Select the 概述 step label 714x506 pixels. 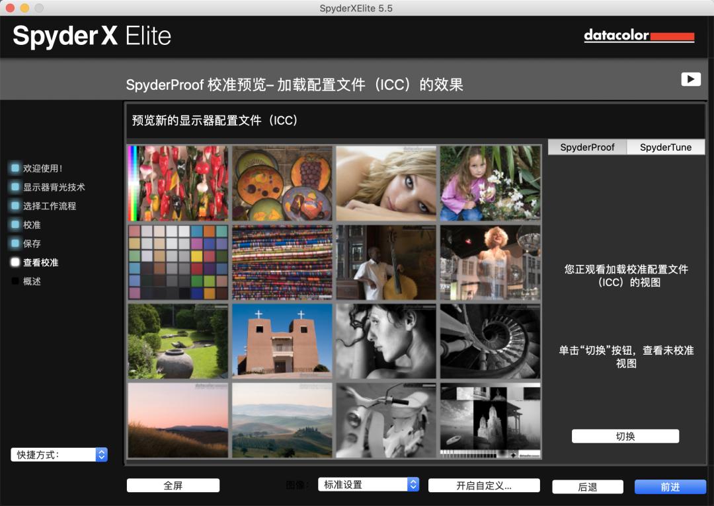tap(32, 281)
